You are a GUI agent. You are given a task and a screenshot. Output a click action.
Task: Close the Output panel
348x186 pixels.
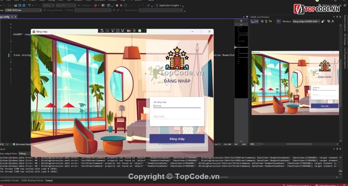(340, 149)
